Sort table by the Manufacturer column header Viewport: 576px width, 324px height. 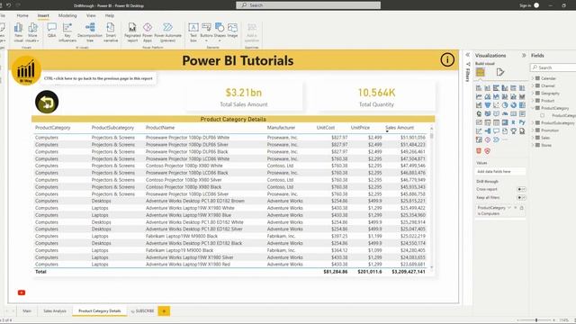281,128
